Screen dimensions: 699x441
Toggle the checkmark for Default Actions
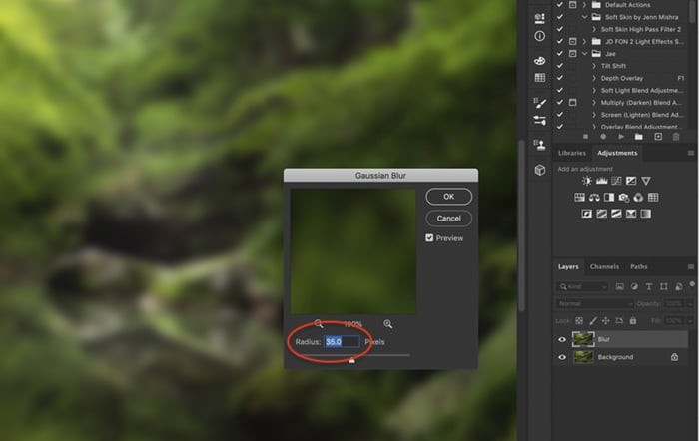pyautogui.click(x=560, y=5)
